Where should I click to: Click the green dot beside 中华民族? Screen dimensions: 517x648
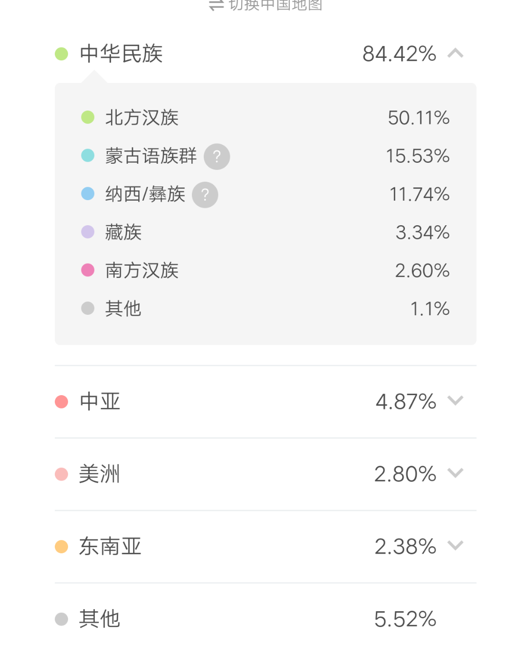61,54
